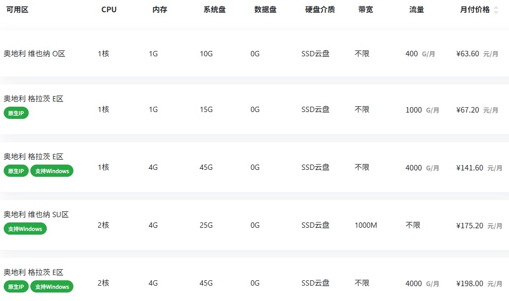Click the 可用区 column header
The width and height of the screenshot is (509, 301).
(x=17, y=10)
